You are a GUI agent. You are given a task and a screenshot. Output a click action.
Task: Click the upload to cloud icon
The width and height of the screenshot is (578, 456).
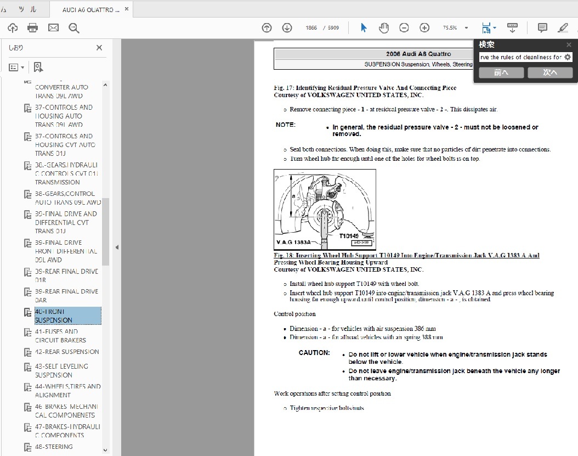coord(13,27)
